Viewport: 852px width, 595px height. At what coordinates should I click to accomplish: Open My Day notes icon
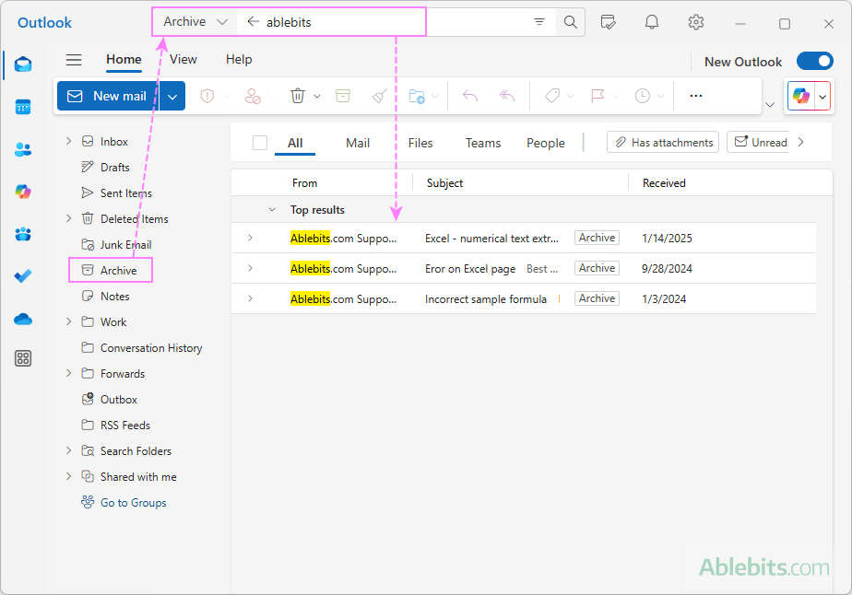(x=608, y=22)
